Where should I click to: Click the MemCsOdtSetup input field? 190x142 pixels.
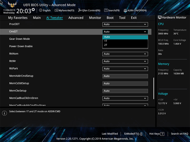[125, 83]
